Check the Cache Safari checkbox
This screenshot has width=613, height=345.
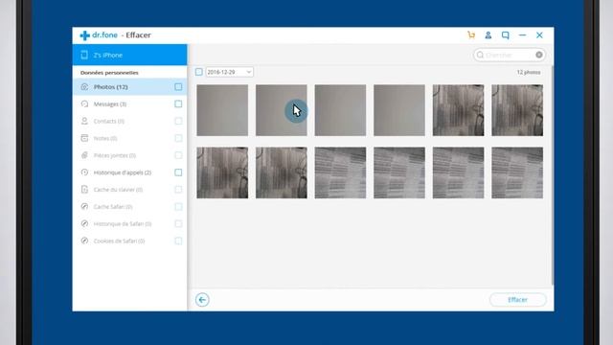178,207
